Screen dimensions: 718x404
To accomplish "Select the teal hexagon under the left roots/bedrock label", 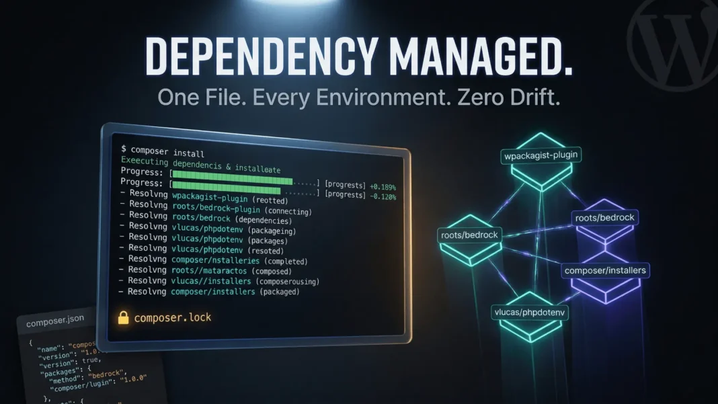I will tap(470, 250).
